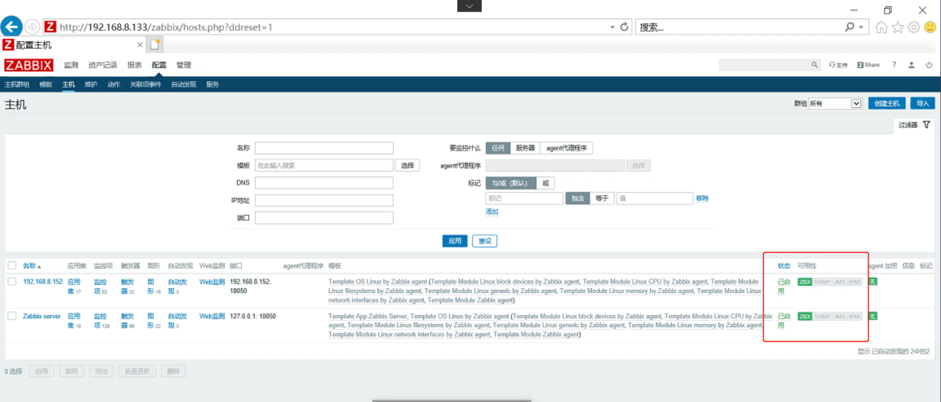Click JMX badge for Zabbix server

coord(839,316)
